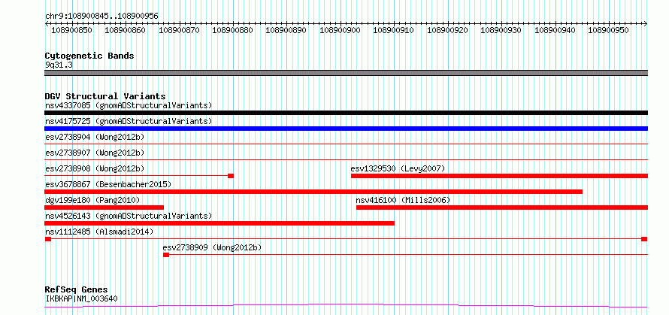Click the red esv3678867 variant bar

[313, 192]
